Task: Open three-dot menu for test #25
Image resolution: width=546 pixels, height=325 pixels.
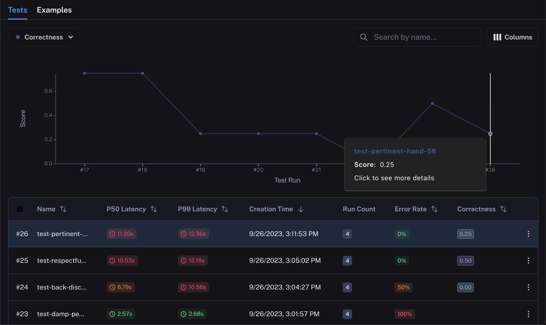Action: tap(528, 260)
